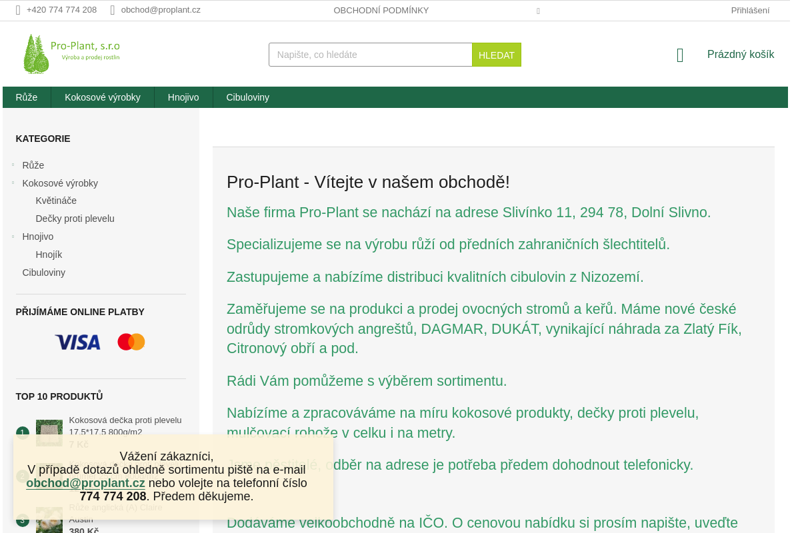Viewport: 800px width, 533px height.
Task: Expand the Hnojivo sidebar category
Action: click(13, 237)
